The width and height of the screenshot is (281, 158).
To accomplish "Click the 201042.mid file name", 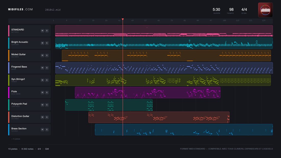I will tap(53, 10).
